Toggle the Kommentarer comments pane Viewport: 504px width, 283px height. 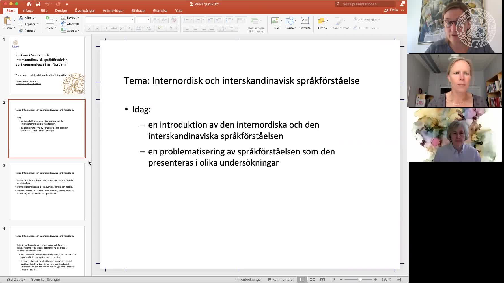tap(281, 280)
